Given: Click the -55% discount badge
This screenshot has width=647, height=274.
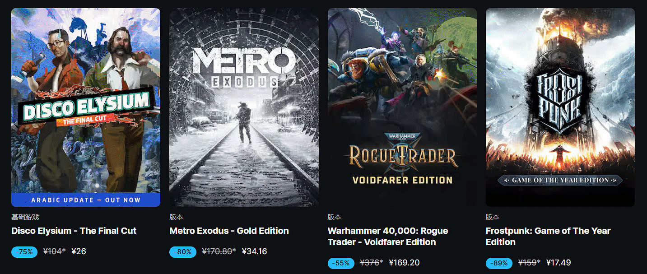Looking at the screenshot, I should point(341,263).
